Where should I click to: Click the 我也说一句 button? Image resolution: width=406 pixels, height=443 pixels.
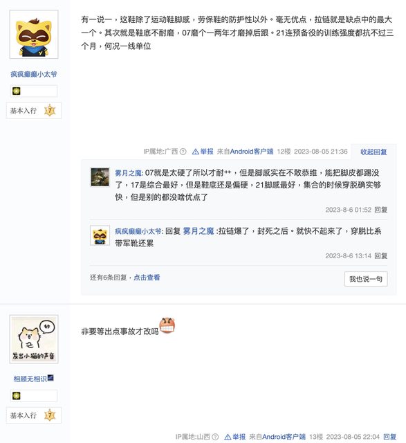(366, 279)
